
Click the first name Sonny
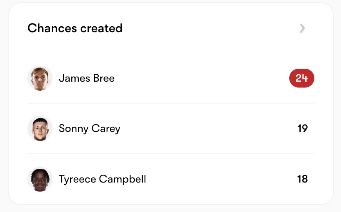[73, 128]
